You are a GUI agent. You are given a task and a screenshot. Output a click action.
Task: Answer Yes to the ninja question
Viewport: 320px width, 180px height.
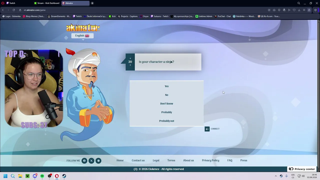click(166, 86)
